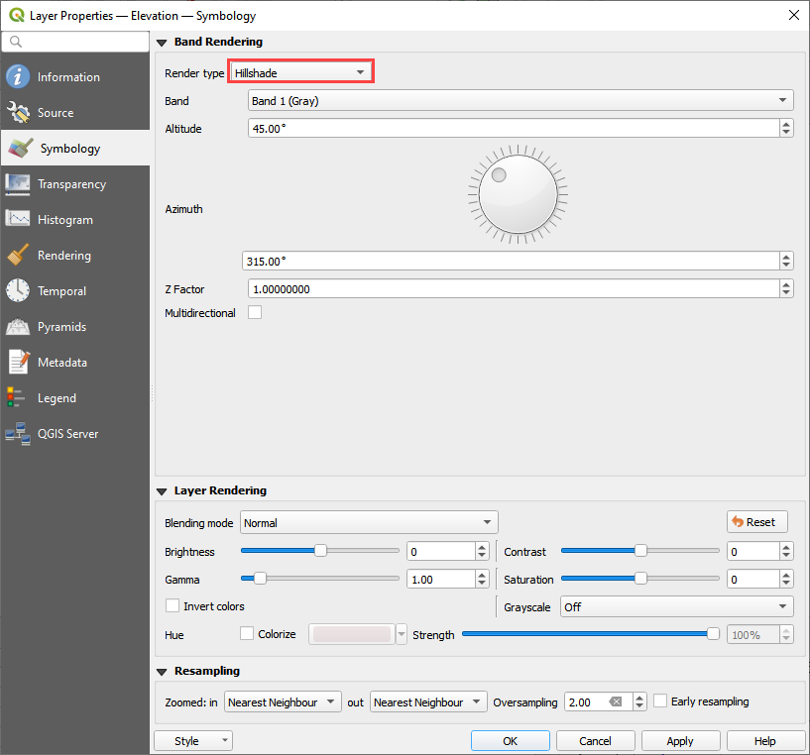Viewport: 810px width, 755px height.
Task: Open the Information panel icon
Action: click(18, 77)
